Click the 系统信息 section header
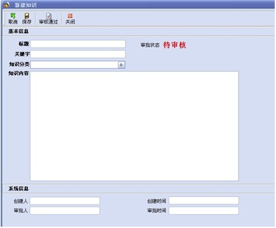The height and width of the screenshot is (228, 276). [x=18, y=189]
